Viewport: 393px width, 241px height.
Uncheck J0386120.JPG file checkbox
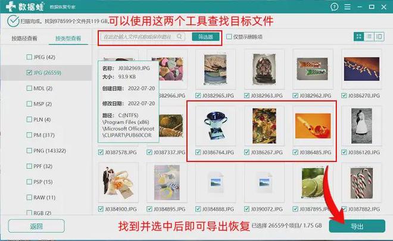click(344, 152)
